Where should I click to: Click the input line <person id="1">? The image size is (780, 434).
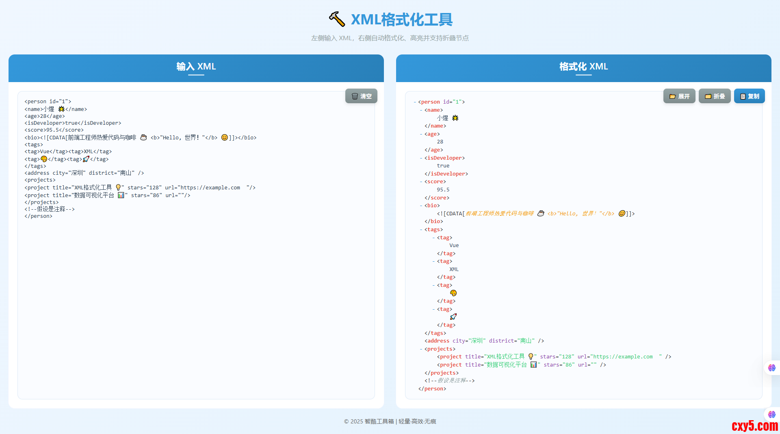[x=48, y=102]
